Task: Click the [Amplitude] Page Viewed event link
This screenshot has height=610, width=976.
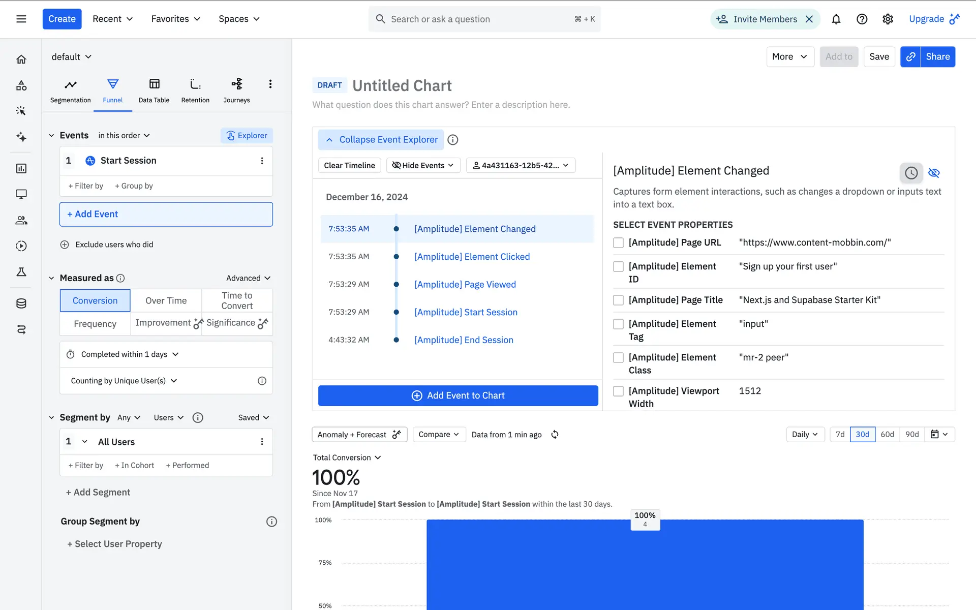Action: coord(465,285)
